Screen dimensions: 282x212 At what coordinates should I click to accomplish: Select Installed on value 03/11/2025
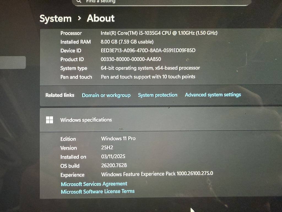coord(113,156)
